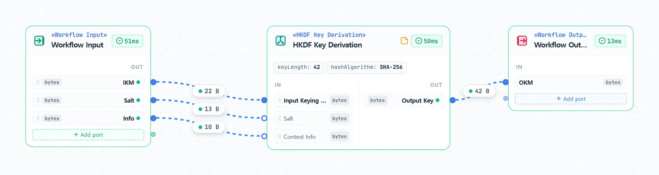Image resolution: width=659 pixels, height=175 pixels.
Task: Add a port to Workflow Output node
Action: (571, 99)
